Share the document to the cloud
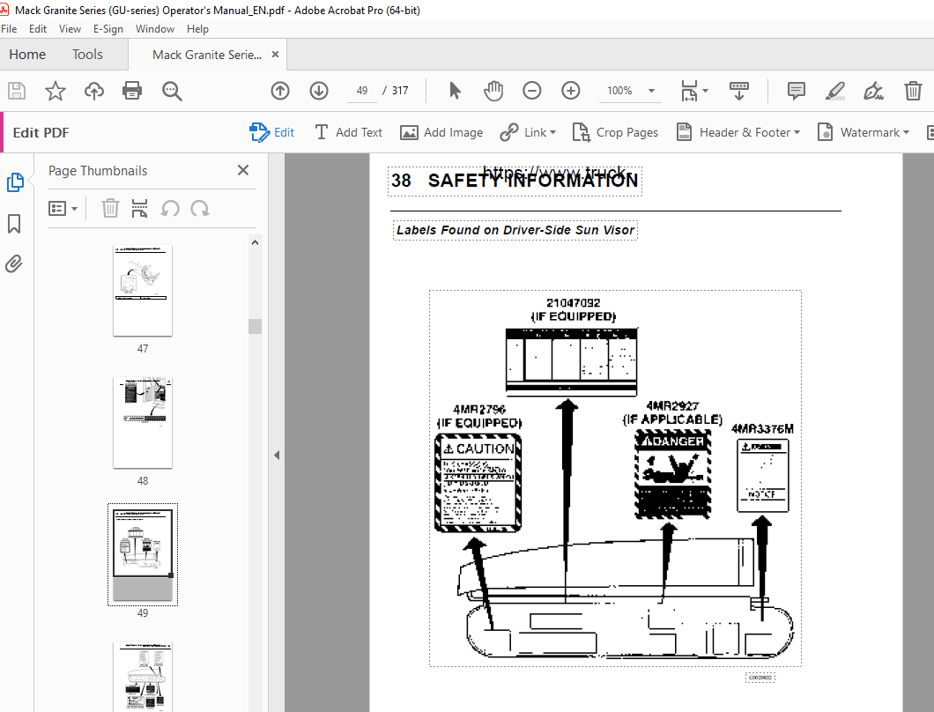Viewport: 934px width, 712px height. point(94,90)
